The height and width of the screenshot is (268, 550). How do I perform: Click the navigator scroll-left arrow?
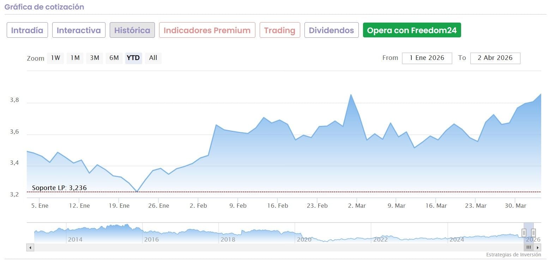[30, 248]
